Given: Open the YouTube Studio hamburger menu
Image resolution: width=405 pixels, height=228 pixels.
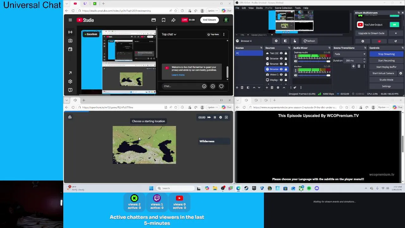Looking at the screenshot, I should click(70, 20).
